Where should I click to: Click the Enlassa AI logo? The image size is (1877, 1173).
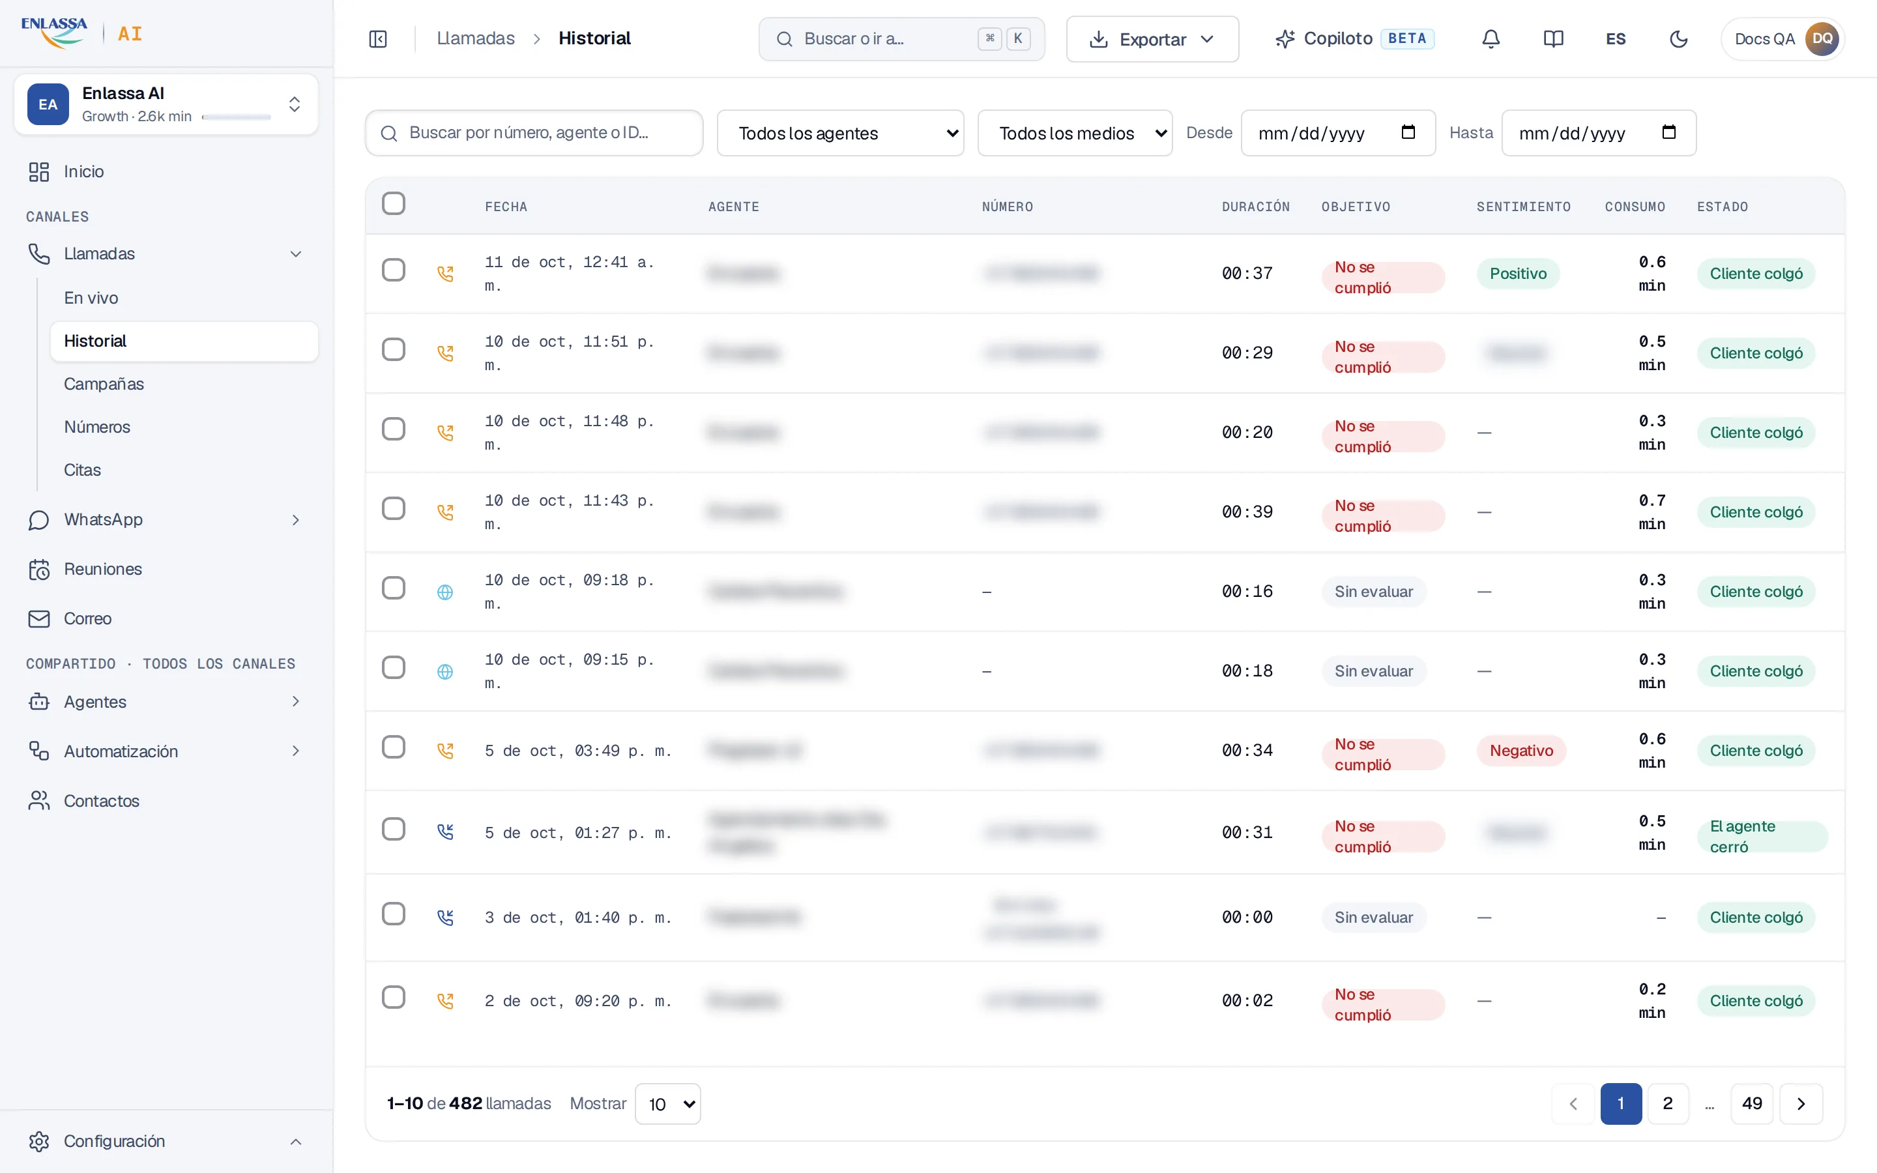[81, 33]
